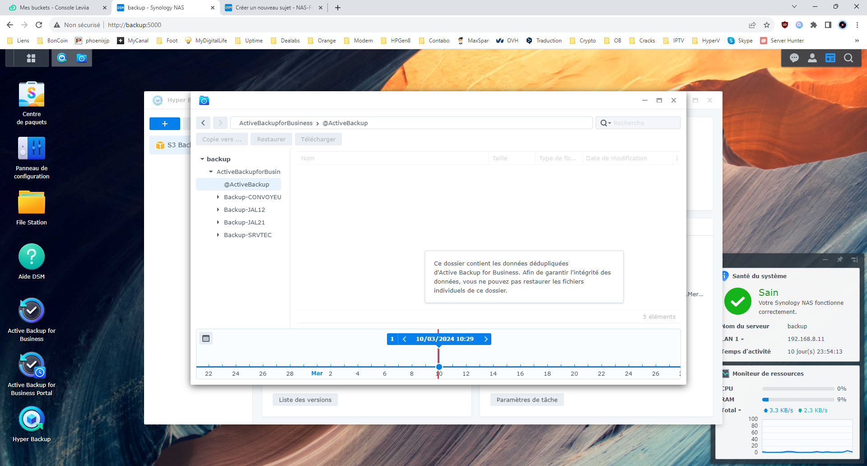Image resolution: width=867 pixels, height=466 pixels.
Task: Click the Liste des versions button
Action: click(x=305, y=400)
